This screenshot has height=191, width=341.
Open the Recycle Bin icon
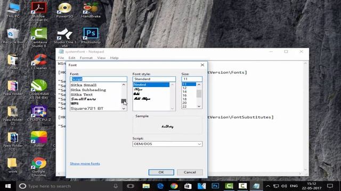pyautogui.click(x=13, y=36)
